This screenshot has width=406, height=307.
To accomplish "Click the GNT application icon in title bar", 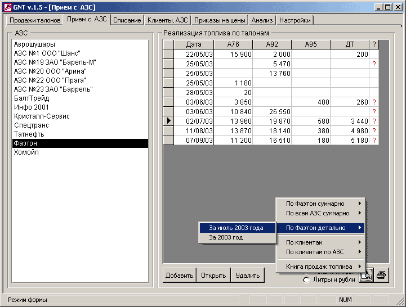I will 8,7.
